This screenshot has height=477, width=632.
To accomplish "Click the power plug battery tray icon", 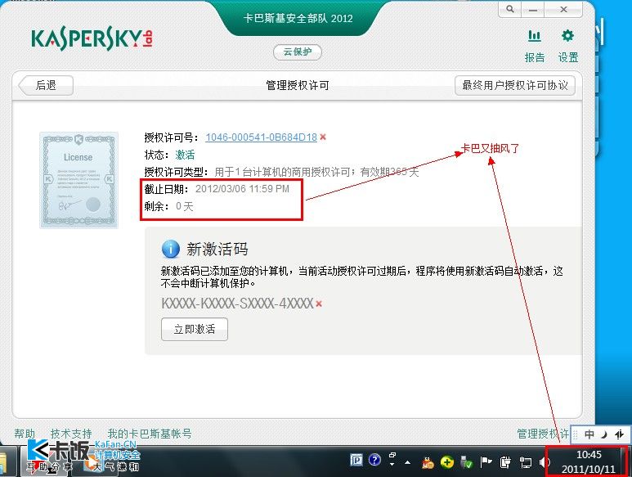I will click(x=505, y=462).
